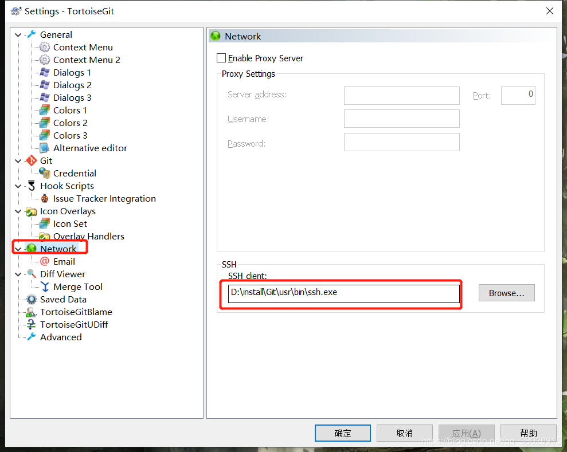Collapse the Hook Scripts tree node
This screenshot has width=567, height=452.
pos(18,186)
